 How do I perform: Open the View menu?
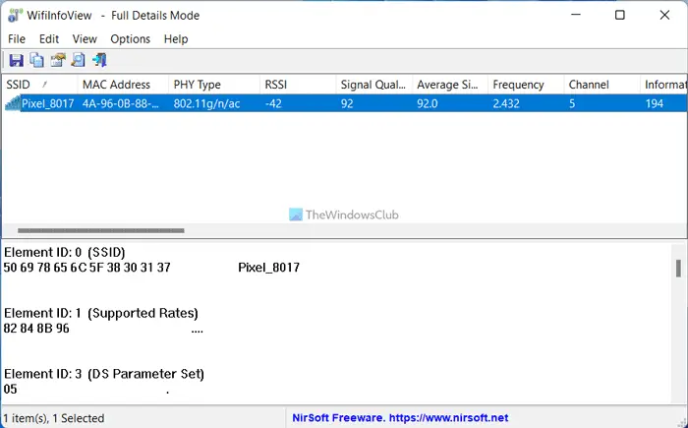(x=85, y=39)
